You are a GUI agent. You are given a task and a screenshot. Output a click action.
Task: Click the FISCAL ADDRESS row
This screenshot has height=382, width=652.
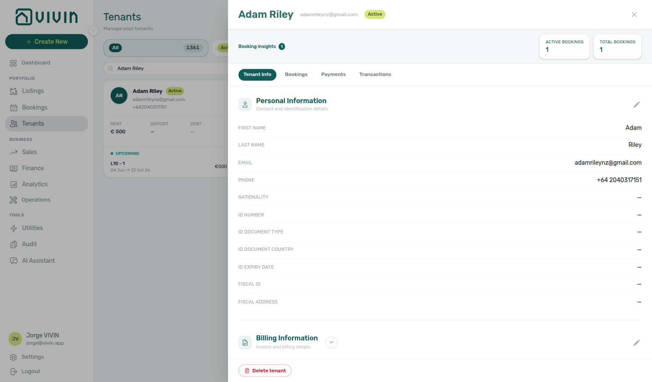tap(440, 302)
